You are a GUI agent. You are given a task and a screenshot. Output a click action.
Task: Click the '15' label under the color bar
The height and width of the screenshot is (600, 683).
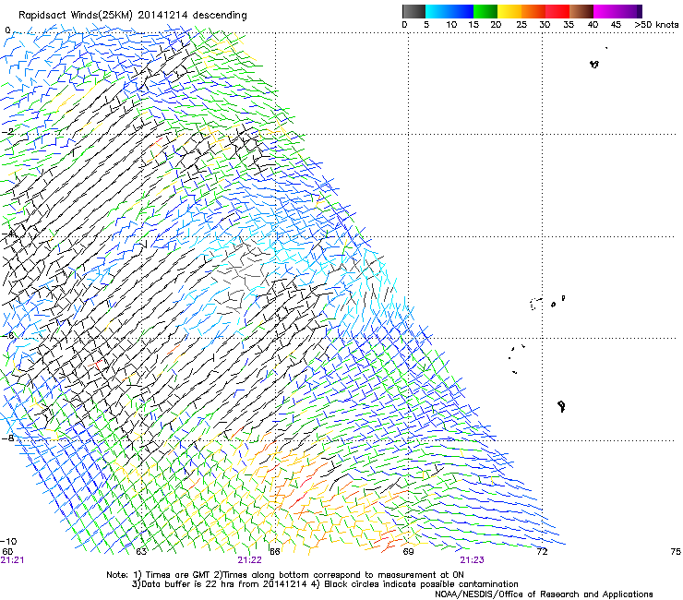click(473, 25)
